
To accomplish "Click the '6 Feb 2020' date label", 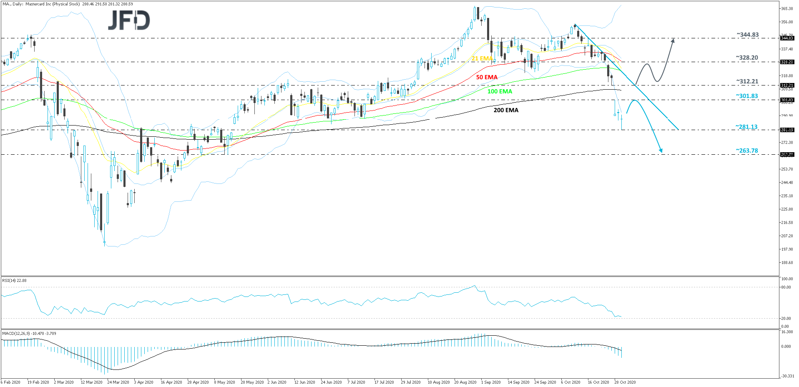I will [x=10, y=382].
